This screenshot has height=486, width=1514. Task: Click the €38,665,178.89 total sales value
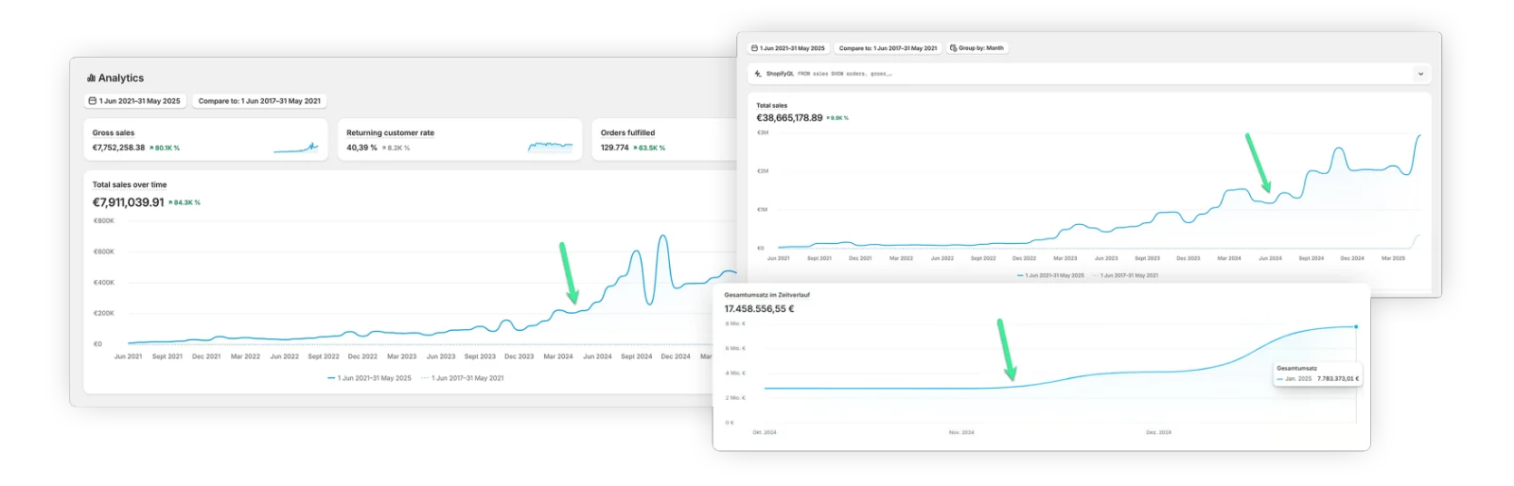[x=789, y=118]
